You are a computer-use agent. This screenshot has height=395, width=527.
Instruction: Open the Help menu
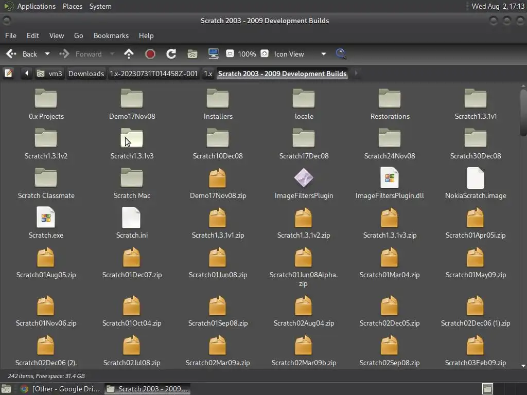click(146, 35)
